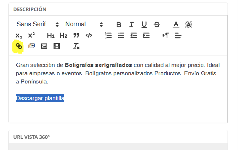Click the code block icon

[x=89, y=35]
